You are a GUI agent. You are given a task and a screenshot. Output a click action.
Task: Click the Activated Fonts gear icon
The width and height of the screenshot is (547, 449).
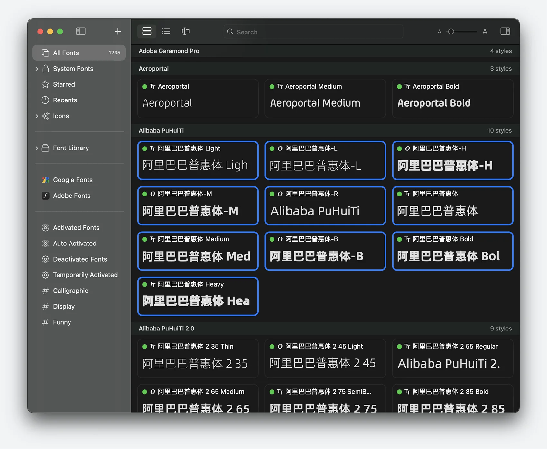click(x=45, y=228)
